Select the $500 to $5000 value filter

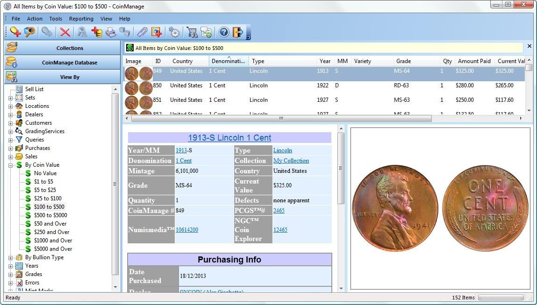50,215
